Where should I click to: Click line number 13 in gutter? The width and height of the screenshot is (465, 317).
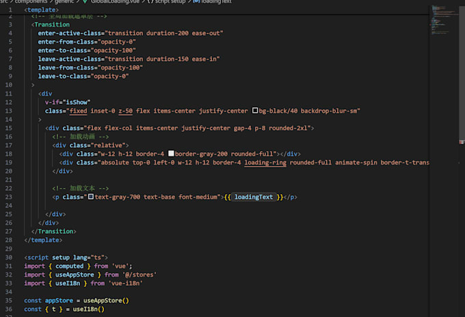[9, 111]
